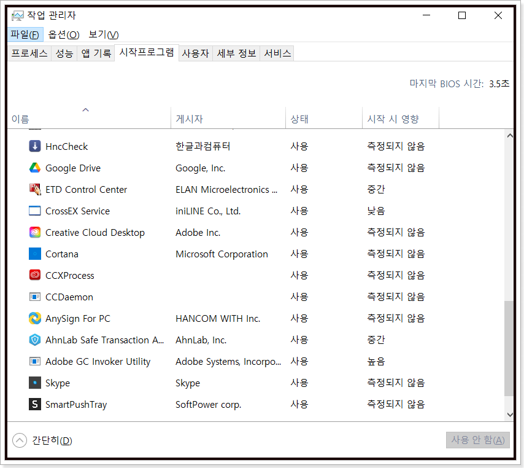Image resolution: width=524 pixels, height=468 pixels.
Task: Click the CCDaemon icon
Action: (35, 297)
